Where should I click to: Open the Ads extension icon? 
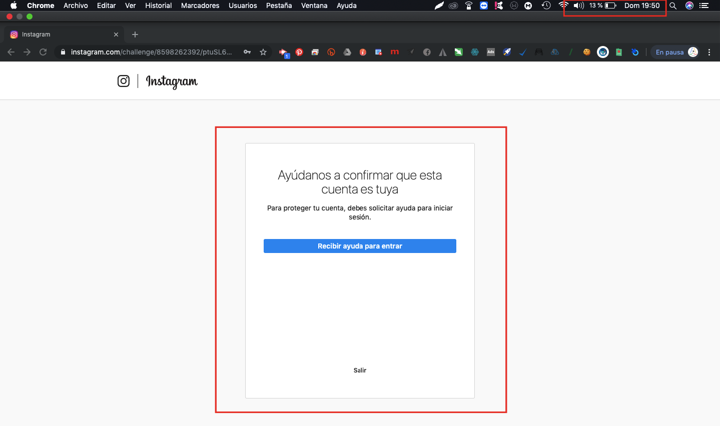click(x=491, y=52)
